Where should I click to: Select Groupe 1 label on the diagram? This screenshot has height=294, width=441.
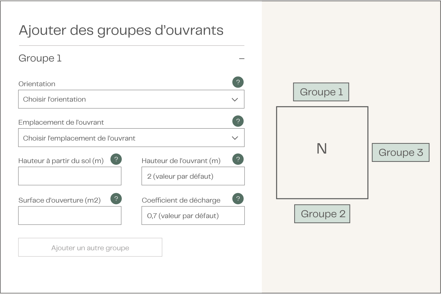coord(321,92)
